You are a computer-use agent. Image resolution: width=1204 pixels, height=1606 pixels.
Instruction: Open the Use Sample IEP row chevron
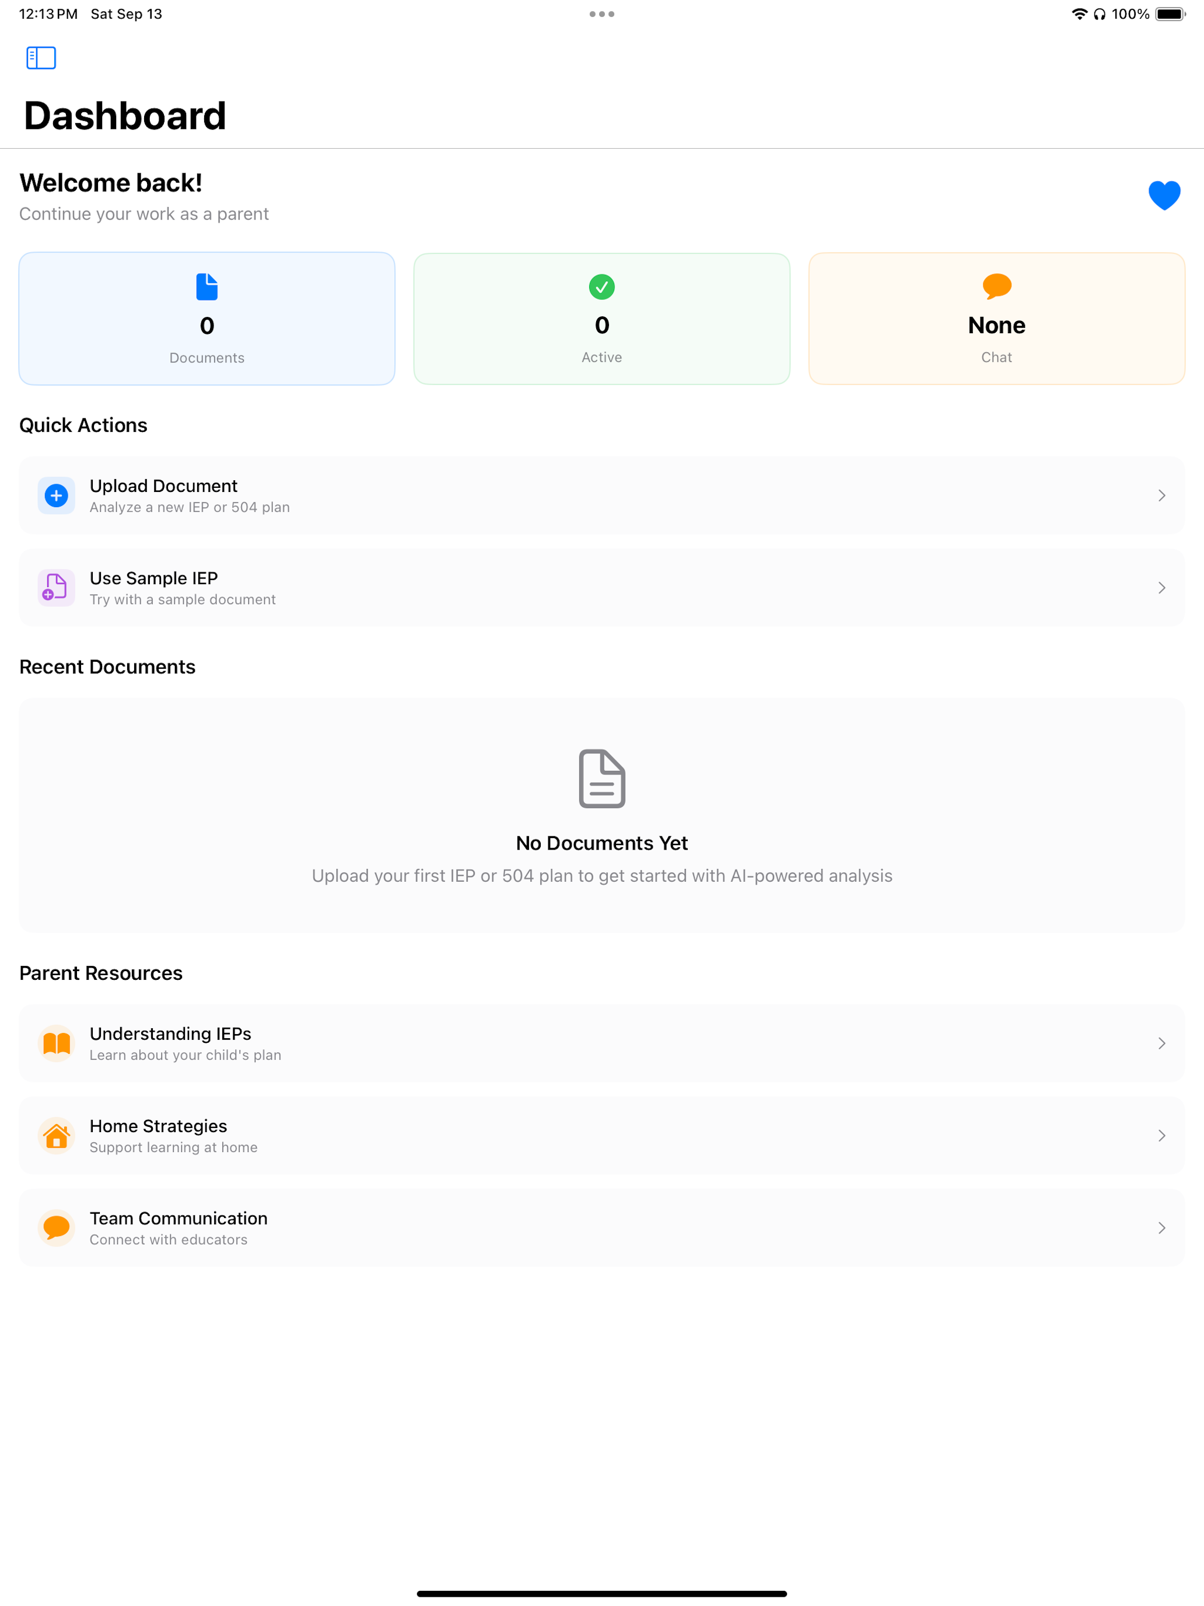(1161, 587)
